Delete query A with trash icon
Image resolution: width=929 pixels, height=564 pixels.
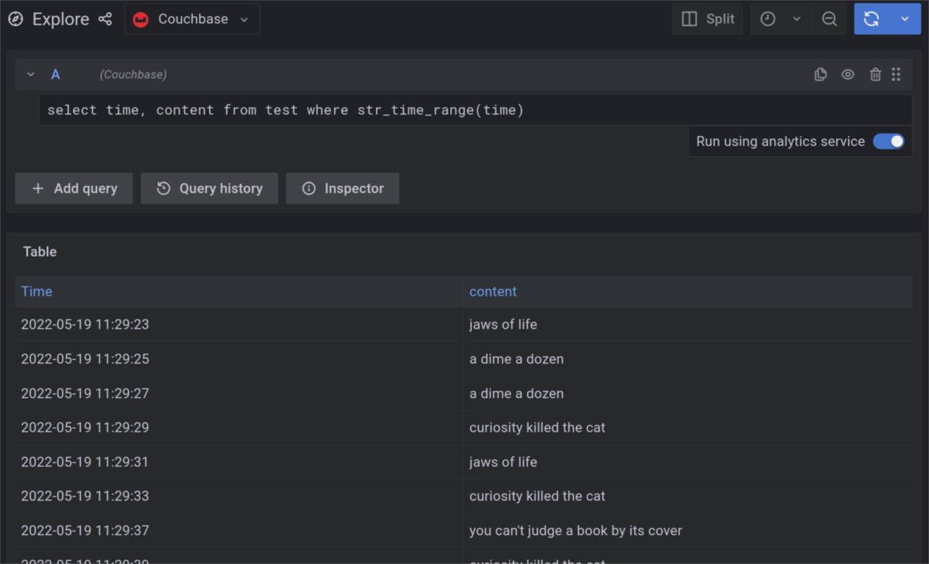pos(875,75)
